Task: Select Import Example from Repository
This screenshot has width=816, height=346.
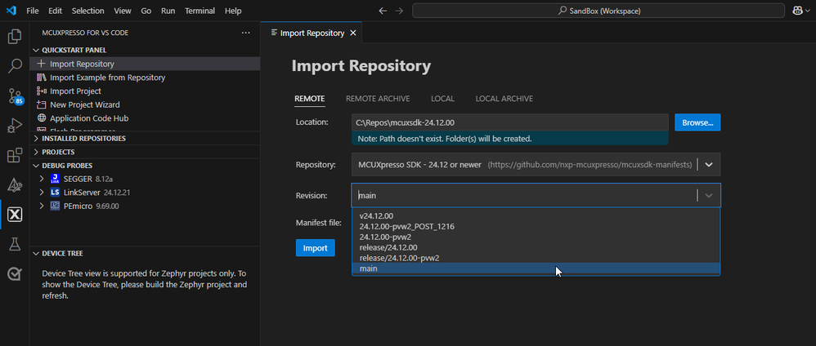Action: click(107, 78)
